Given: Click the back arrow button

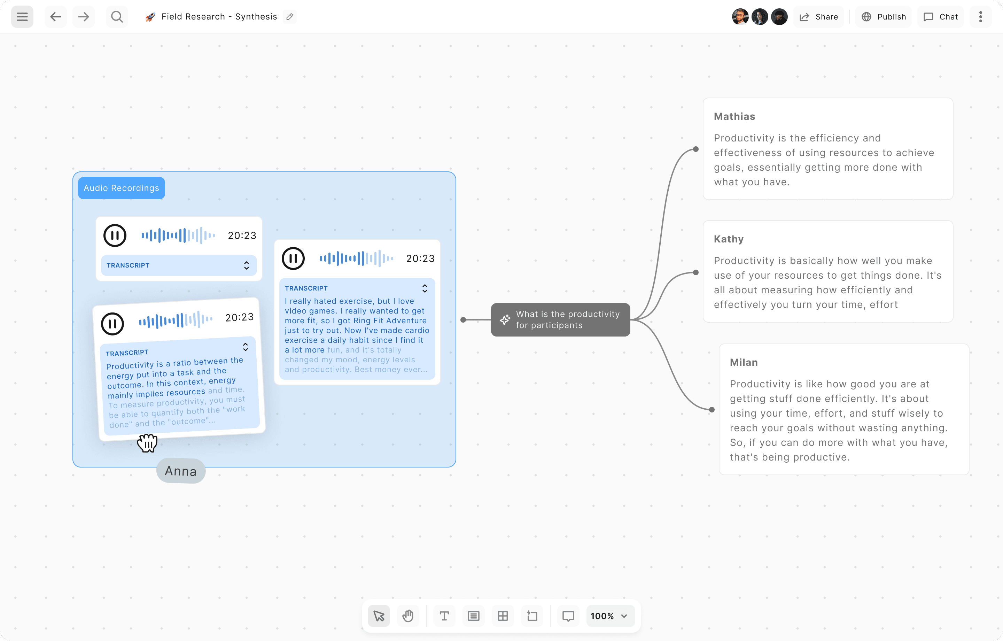Looking at the screenshot, I should [x=55, y=17].
